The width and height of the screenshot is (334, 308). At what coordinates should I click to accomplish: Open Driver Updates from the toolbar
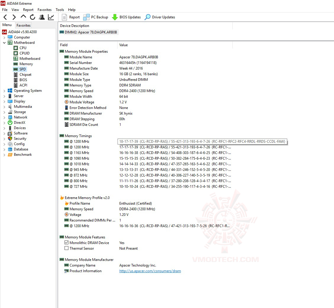click(160, 17)
